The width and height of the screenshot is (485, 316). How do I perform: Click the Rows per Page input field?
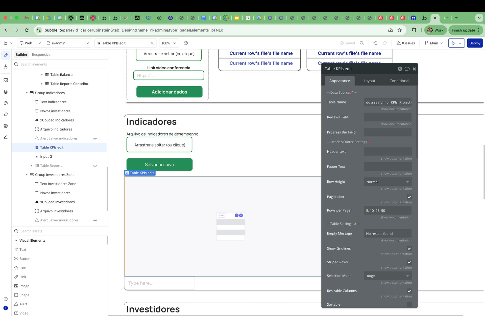(387, 210)
